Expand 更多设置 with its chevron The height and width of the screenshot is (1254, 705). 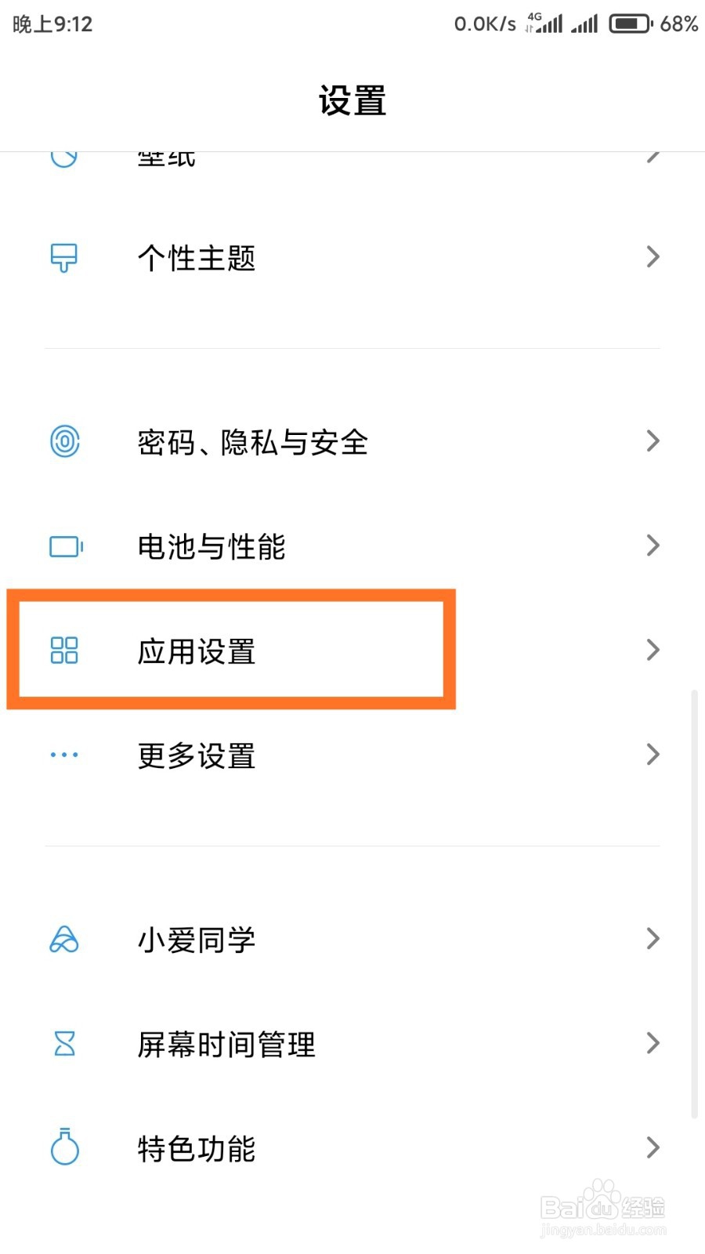click(653, 755)
